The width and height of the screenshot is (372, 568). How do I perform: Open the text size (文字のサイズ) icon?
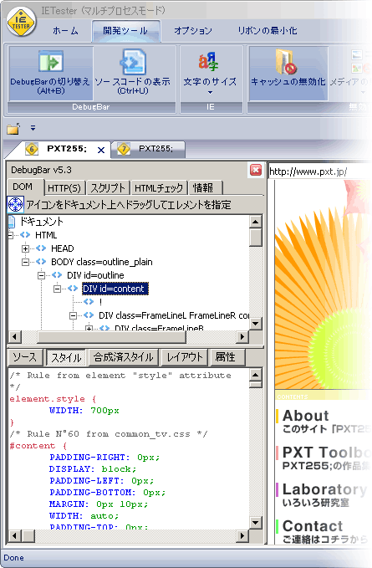pos(208,61)
